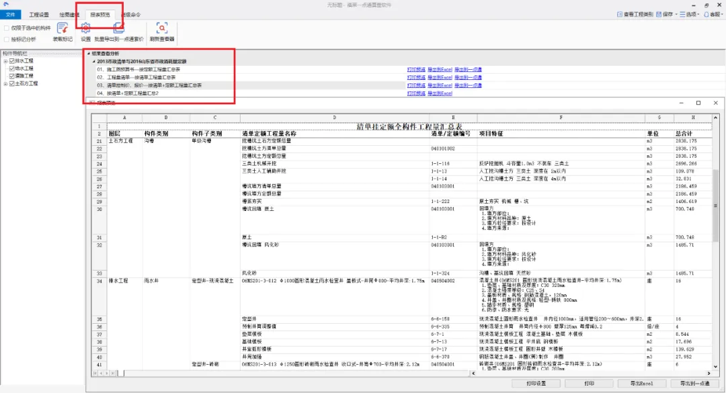Toggle the 按标记分析 checkbox
The width and height of the screenshot is (726, 393).
(x=7, y=40)
